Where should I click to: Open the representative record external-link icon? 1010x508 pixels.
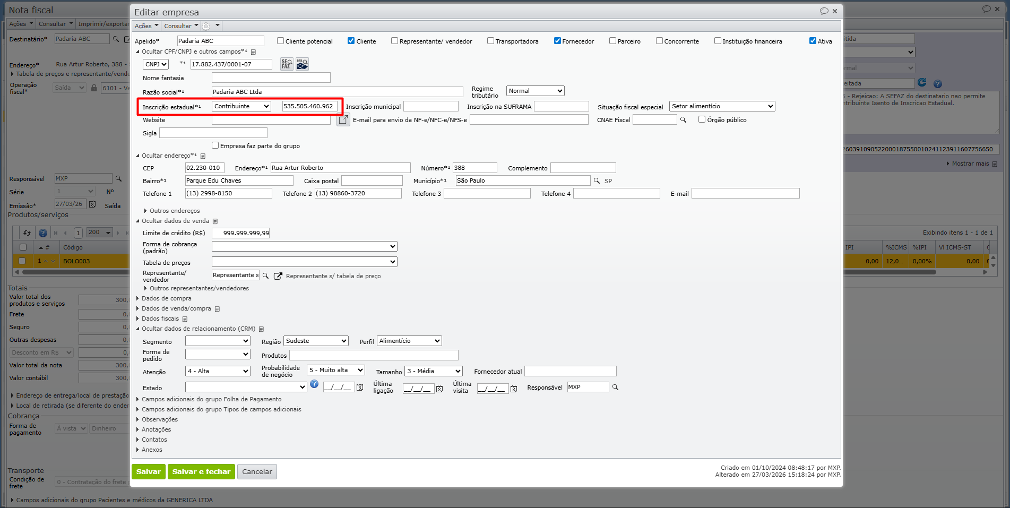[x=278, y=276]
